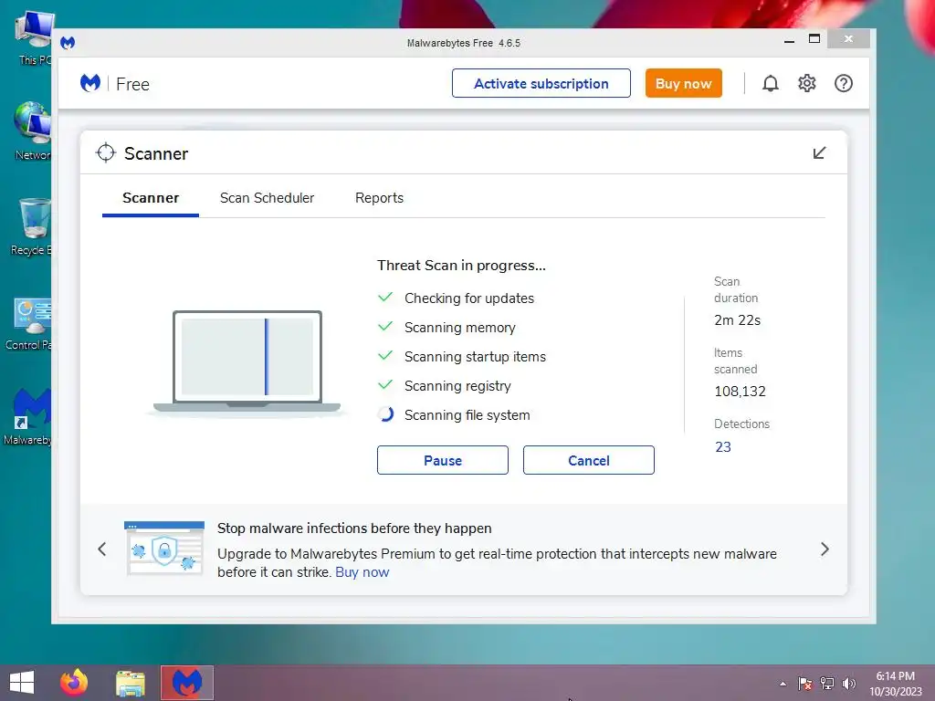Show hidden system tray icons
Viewport: 935px width, 701px height.
[x=783, y=684]
